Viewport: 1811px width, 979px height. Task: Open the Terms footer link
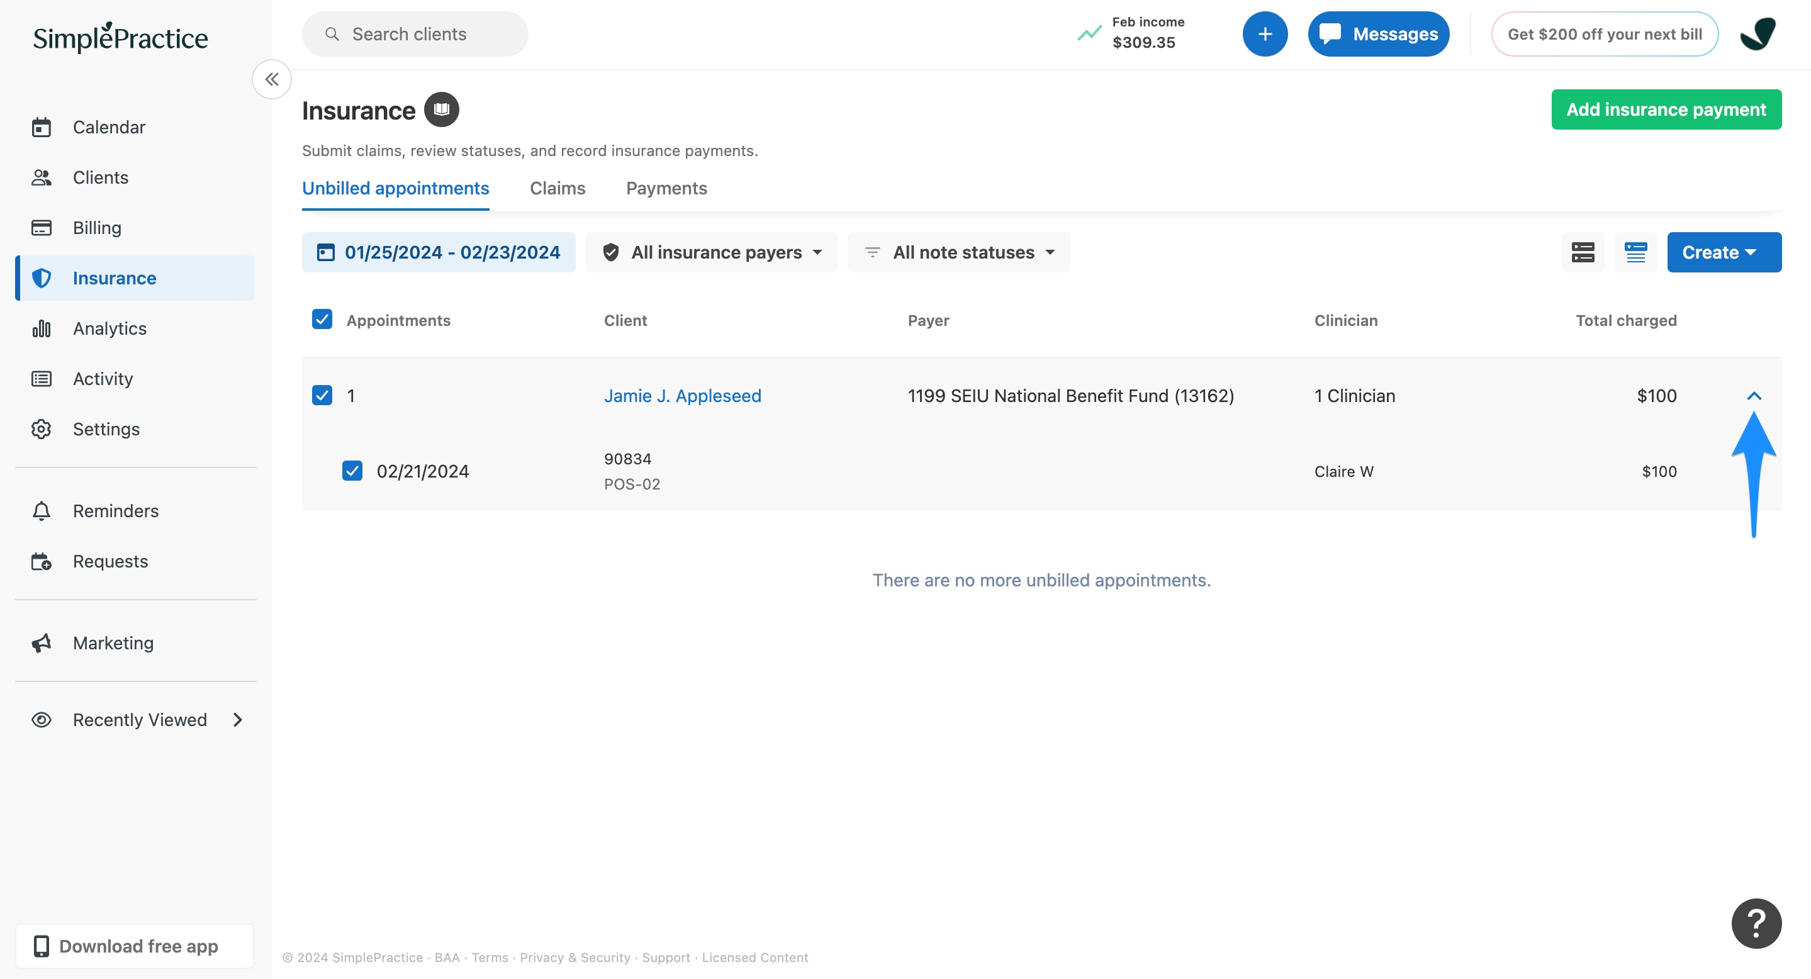[490, 957]
